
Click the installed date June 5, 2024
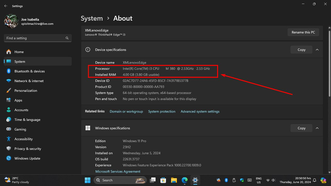(142, 153)
